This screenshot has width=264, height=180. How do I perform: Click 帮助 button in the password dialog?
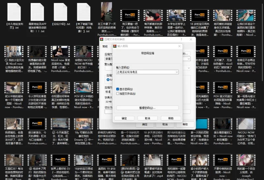(x=171, y=118)
